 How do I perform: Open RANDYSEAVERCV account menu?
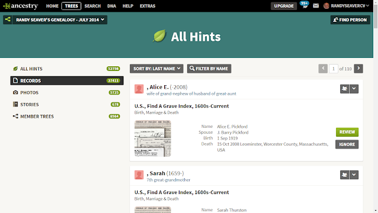point(350,6)
